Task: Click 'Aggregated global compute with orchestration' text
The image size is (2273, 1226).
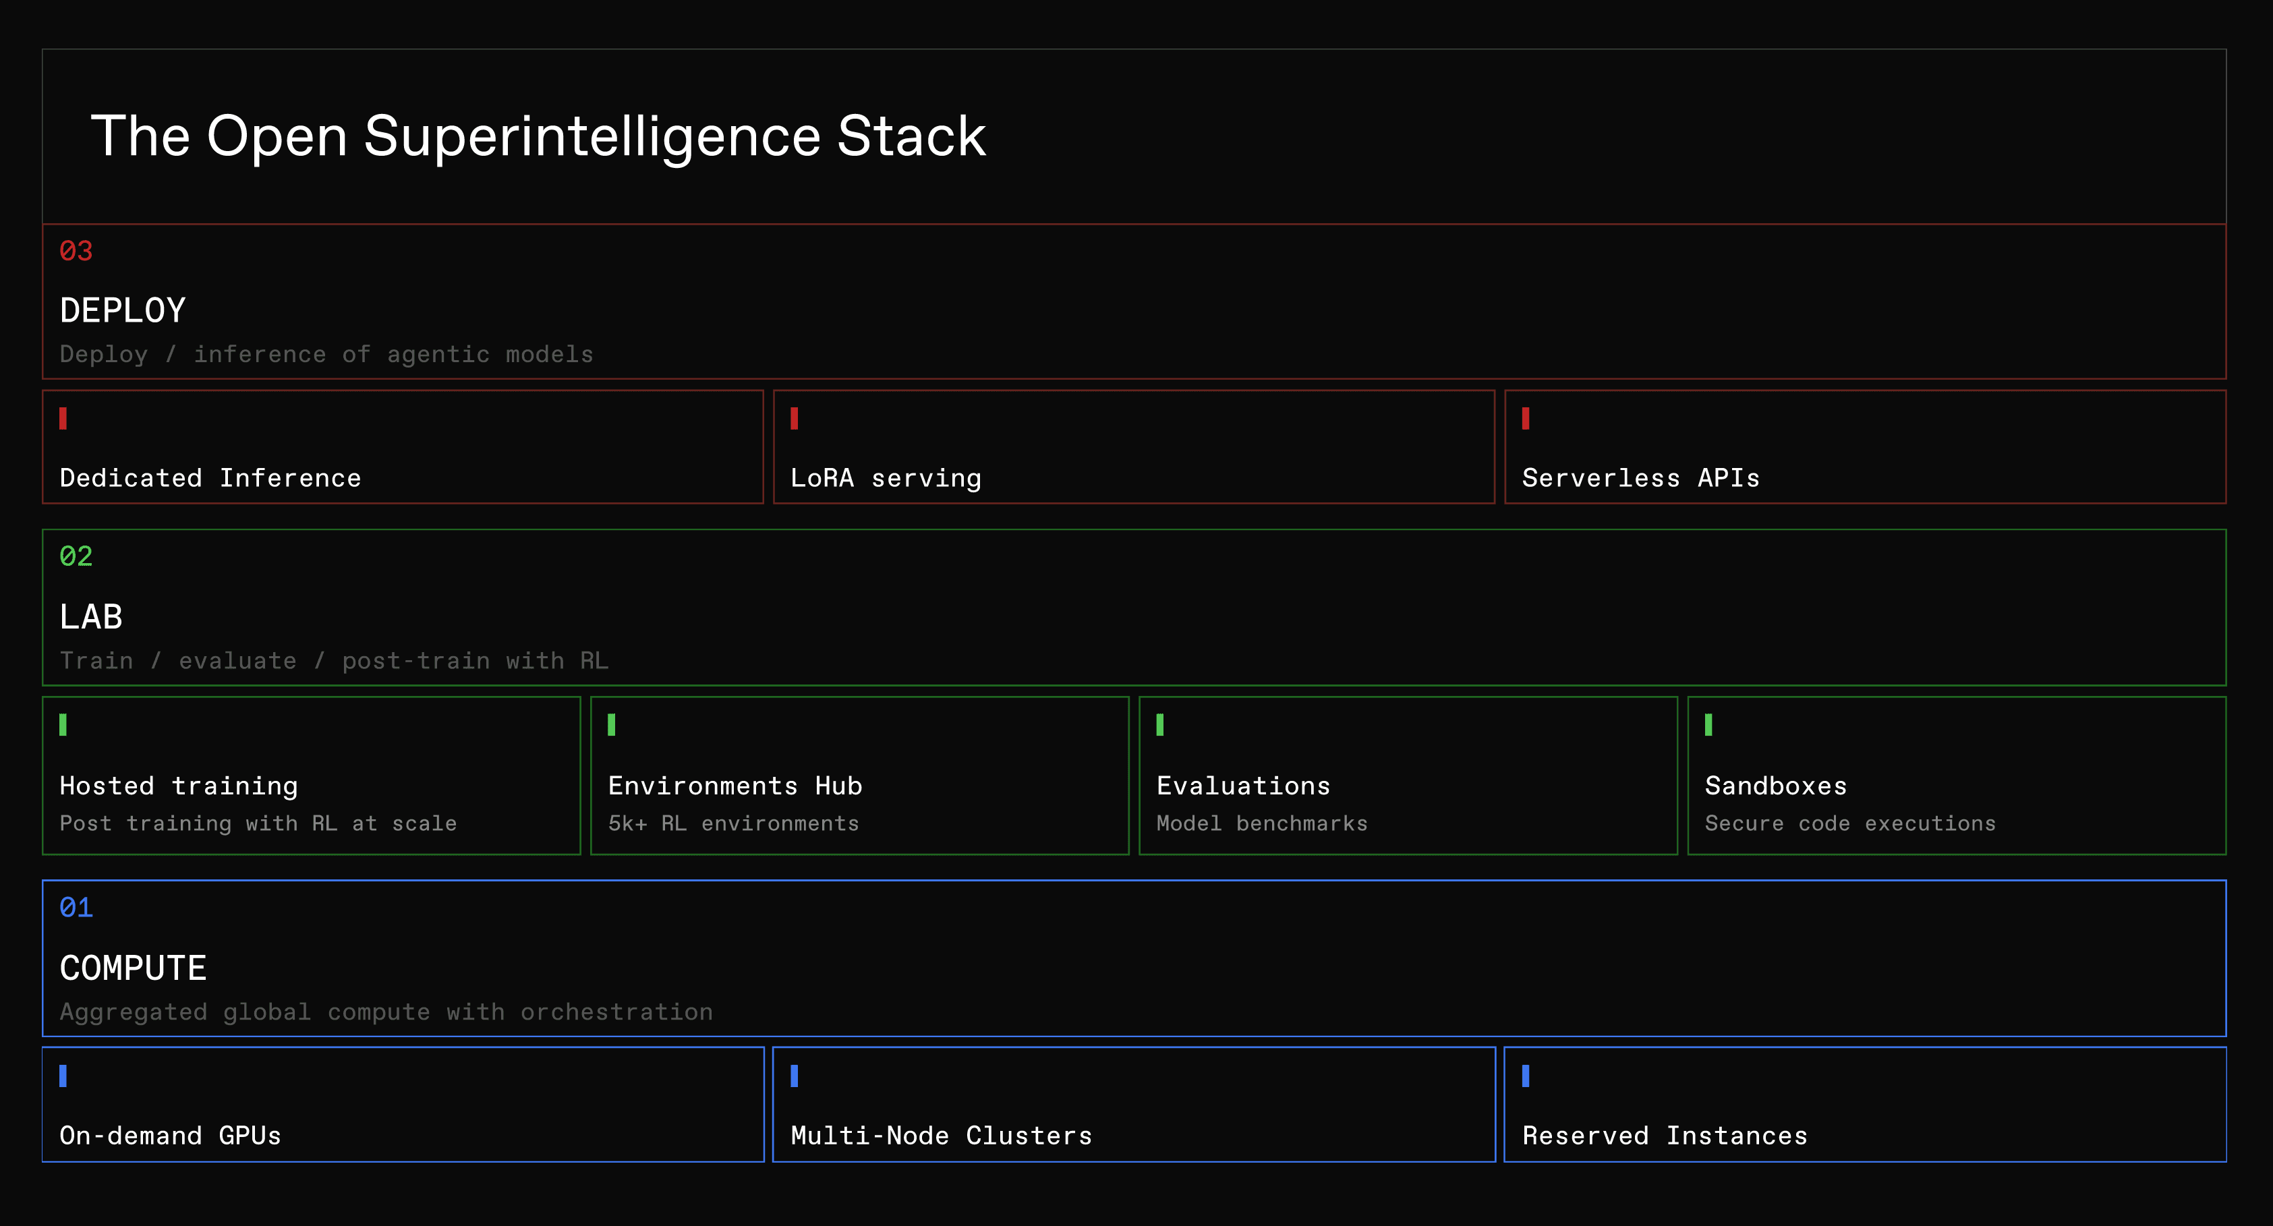Action: click(x=386, y=1012)
